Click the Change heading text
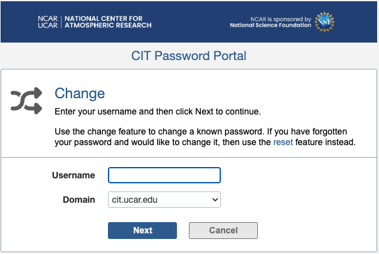This screenshot has width=379, height=254. tap(80, 94)
